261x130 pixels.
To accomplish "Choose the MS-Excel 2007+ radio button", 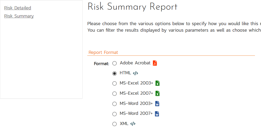I will pos(115,94).
